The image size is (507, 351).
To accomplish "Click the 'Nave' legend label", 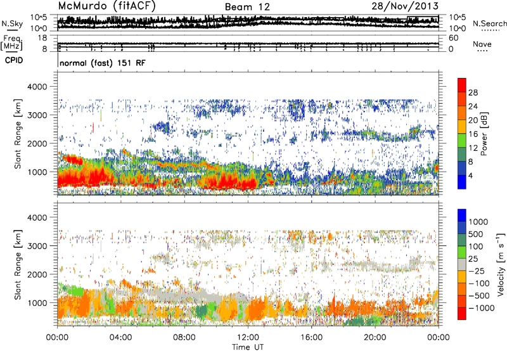I will [482, 44].
